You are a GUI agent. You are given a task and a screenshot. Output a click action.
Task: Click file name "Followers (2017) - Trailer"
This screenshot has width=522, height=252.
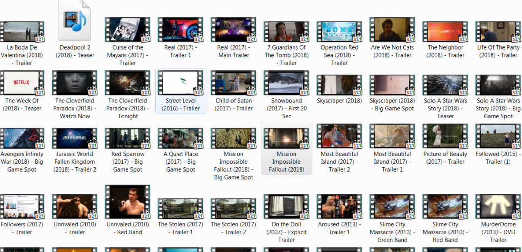(22, 228)
